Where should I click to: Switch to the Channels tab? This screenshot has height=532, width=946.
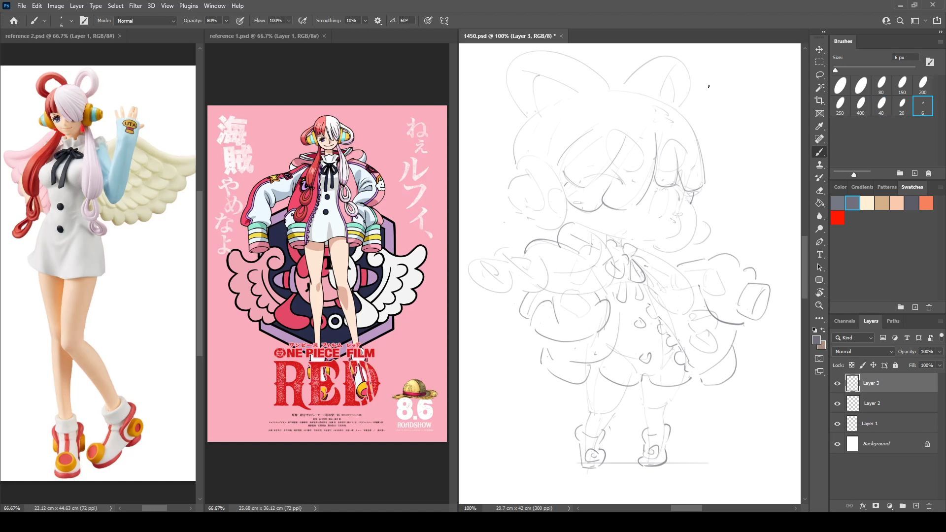844,321
